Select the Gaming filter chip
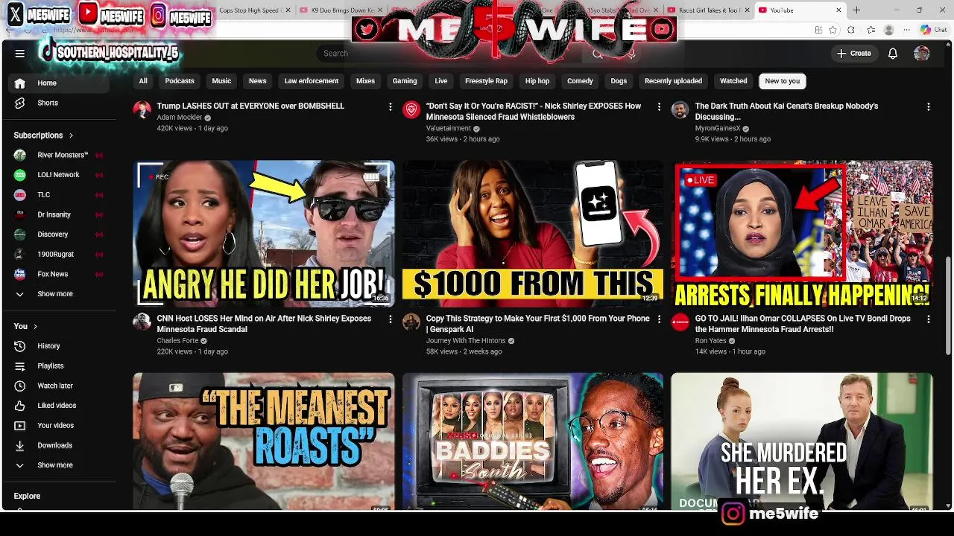954x536 pixels. point(405,81)
